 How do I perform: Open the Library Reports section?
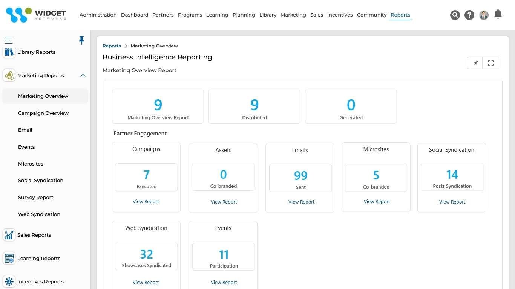click(36, 52)
